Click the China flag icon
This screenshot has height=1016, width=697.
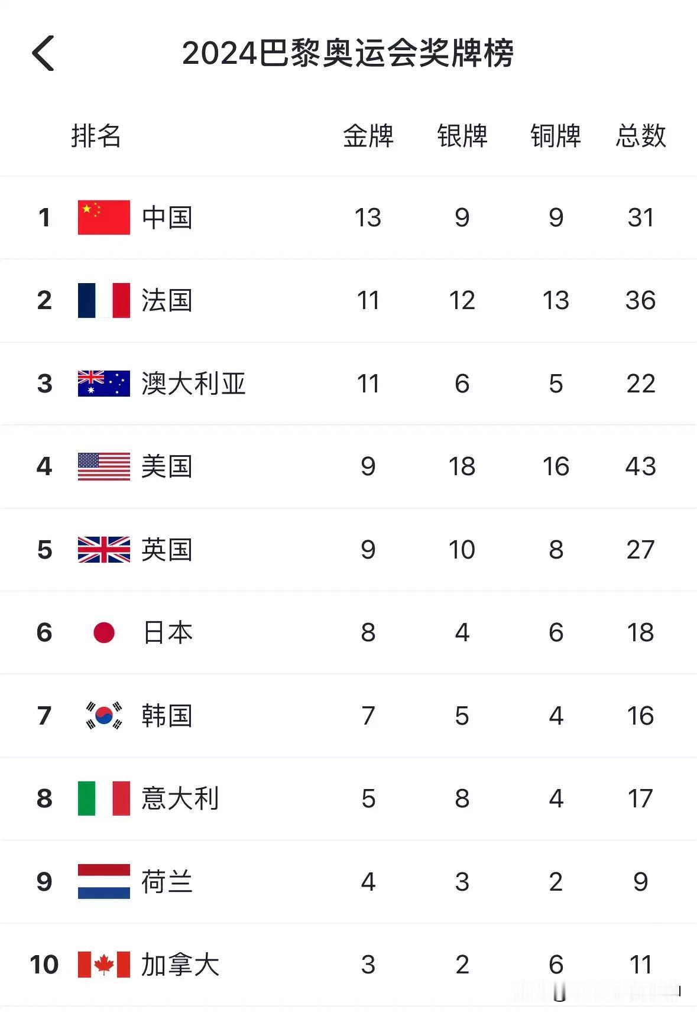click(104, 218)
